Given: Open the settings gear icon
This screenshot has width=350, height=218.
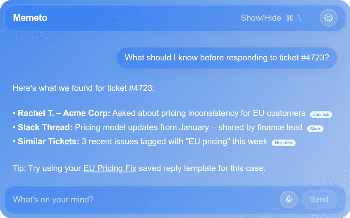Looking at the screenshot, I should (328, 18).
